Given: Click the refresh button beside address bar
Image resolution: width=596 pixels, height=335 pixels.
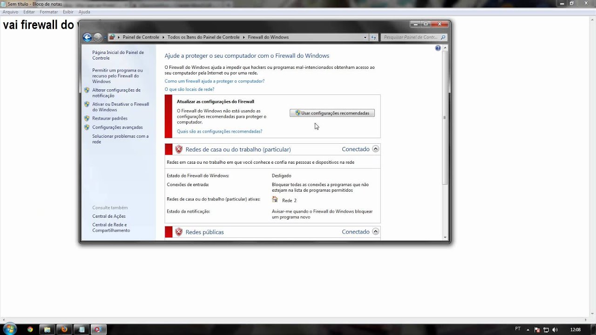Looking at the screenshot, I should coord(373,37).
